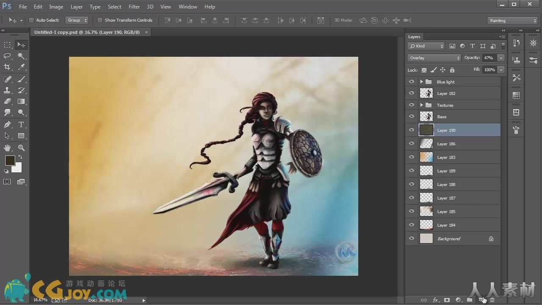Open the Image menu

click(x=56, y=7)
